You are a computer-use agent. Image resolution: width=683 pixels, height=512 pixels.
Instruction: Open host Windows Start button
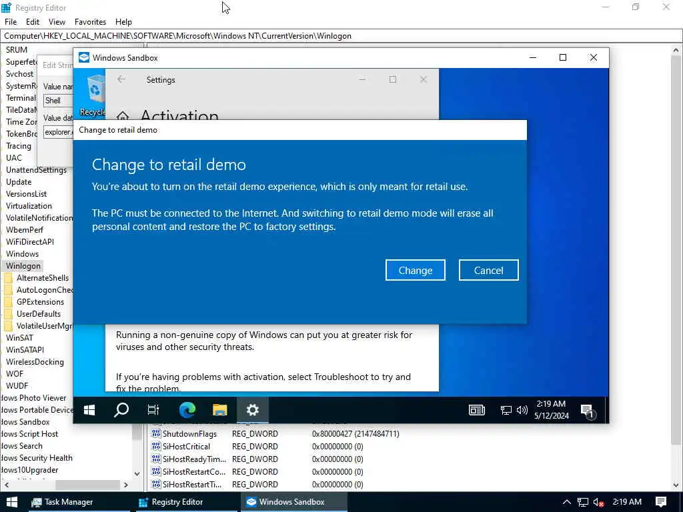[x=12, y=502]
